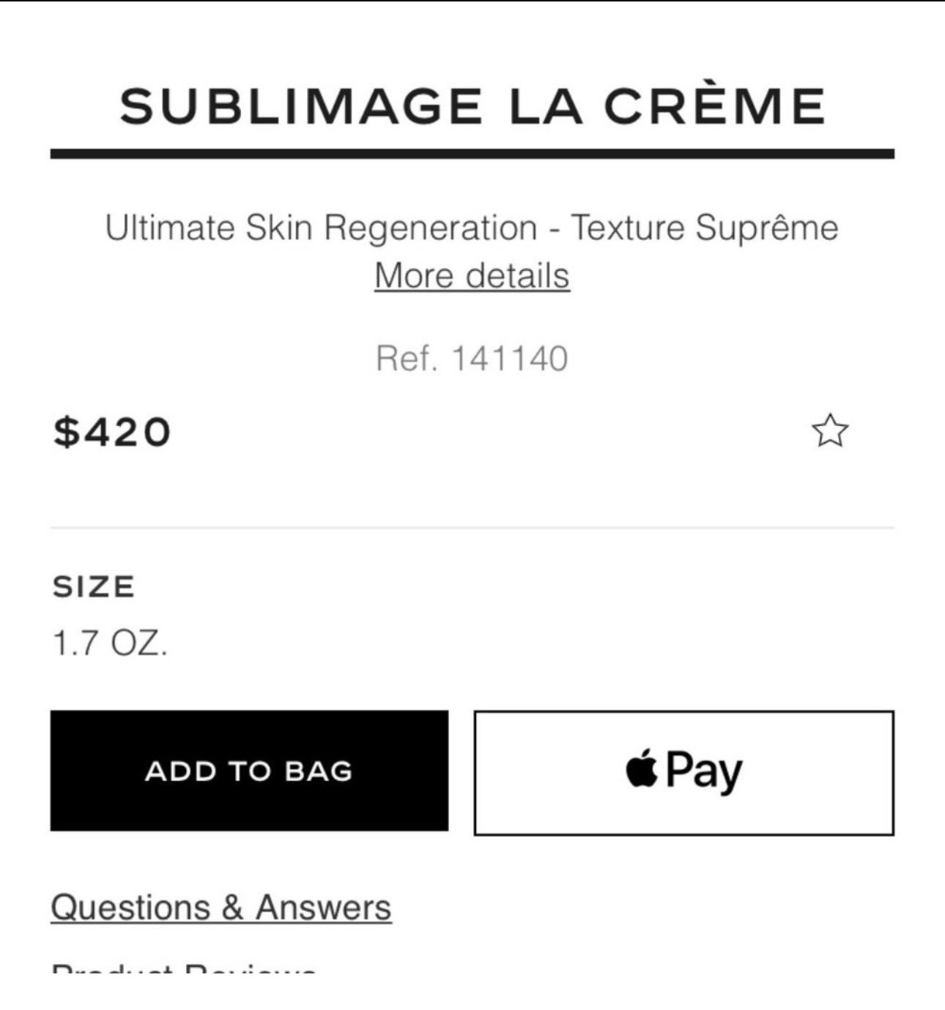Viewport: 945px width, 1010px height.
Task: Tap the ADD TO BAG white label text
Action: point(249,771)
